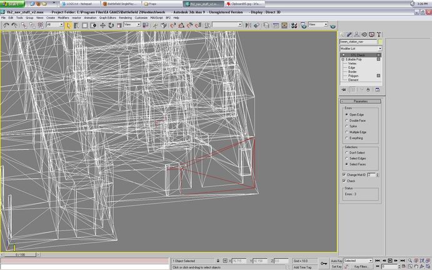Open the Schematic View
Screen dimensions: 432x270
point(284,26)
